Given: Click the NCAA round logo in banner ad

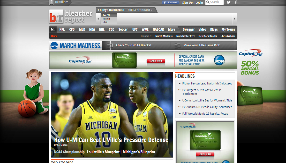Looking at the screenshot, I should (219, 60).
